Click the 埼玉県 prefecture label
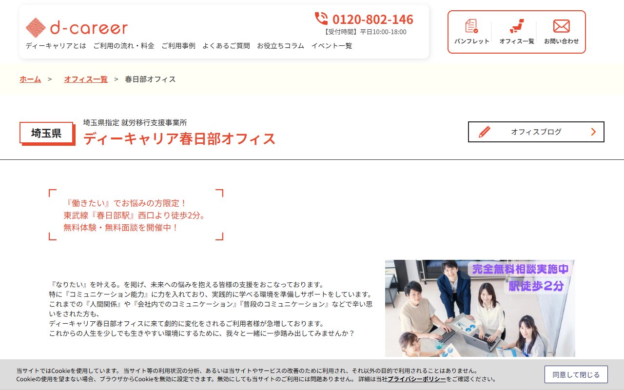The width and height of the screenshot is (624, 390). 46,133
